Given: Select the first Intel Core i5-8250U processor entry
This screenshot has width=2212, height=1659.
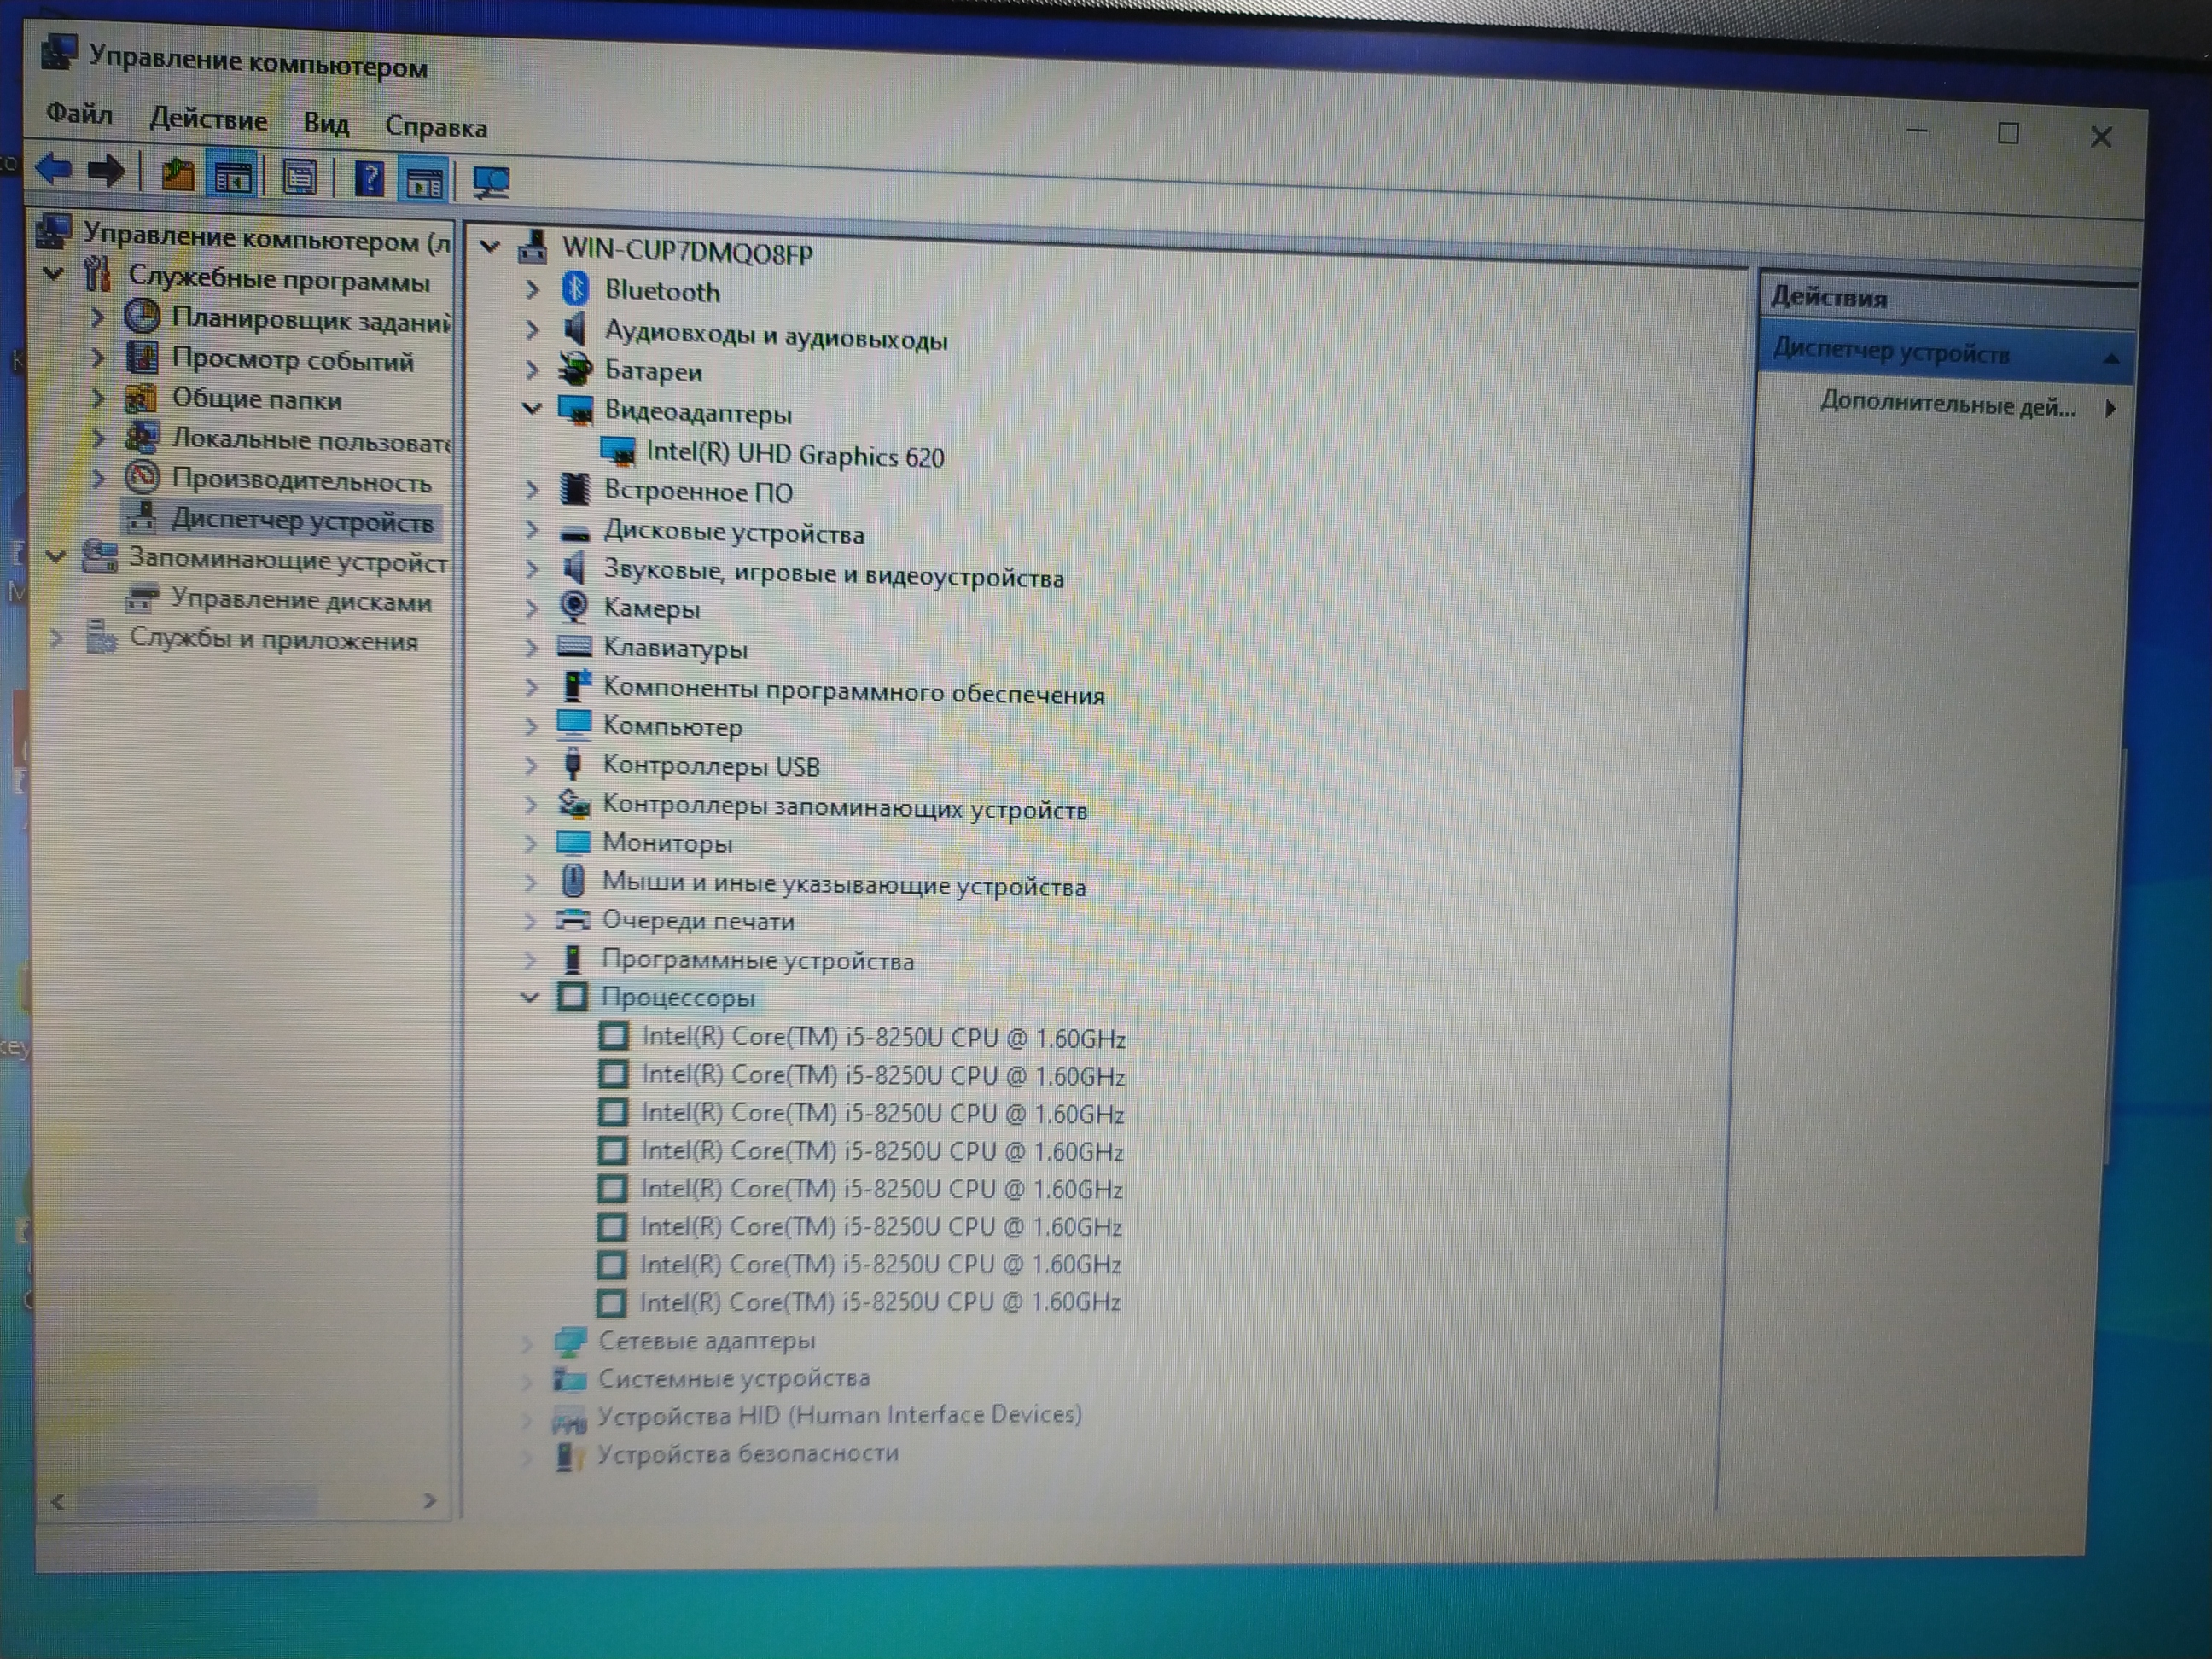Looking at the screenshot, I should (x=884, y=1037).
